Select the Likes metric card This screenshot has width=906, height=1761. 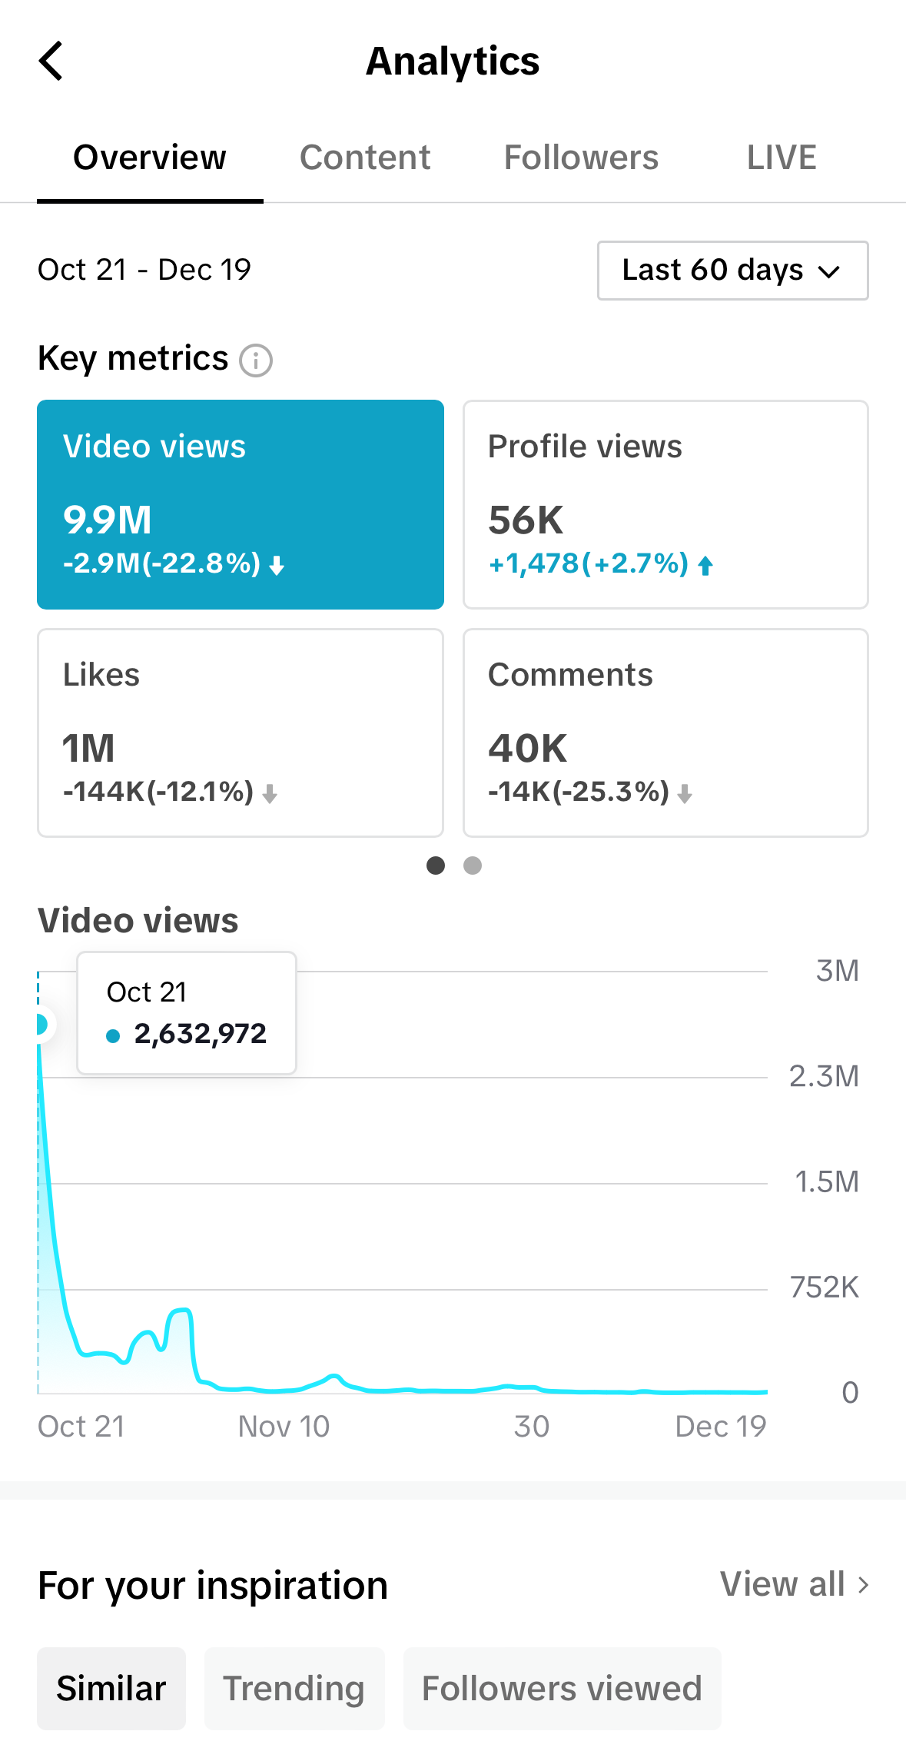coord(241,733)
